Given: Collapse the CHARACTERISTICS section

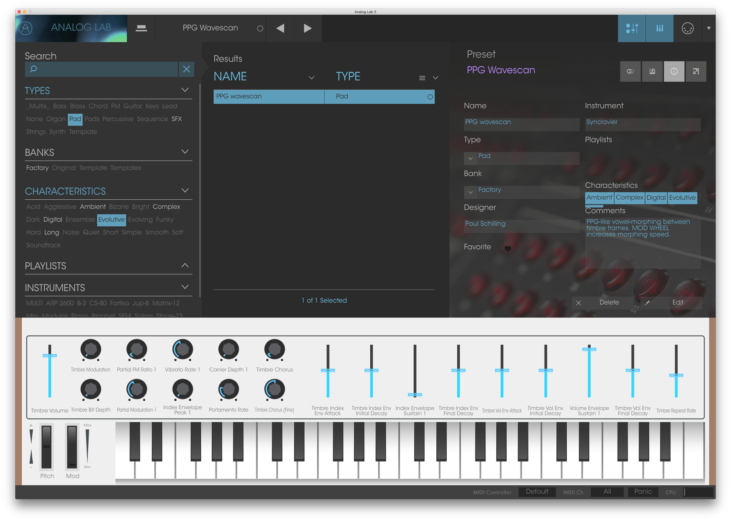Looking at the screenshot, I should click(x=185, y=190).
